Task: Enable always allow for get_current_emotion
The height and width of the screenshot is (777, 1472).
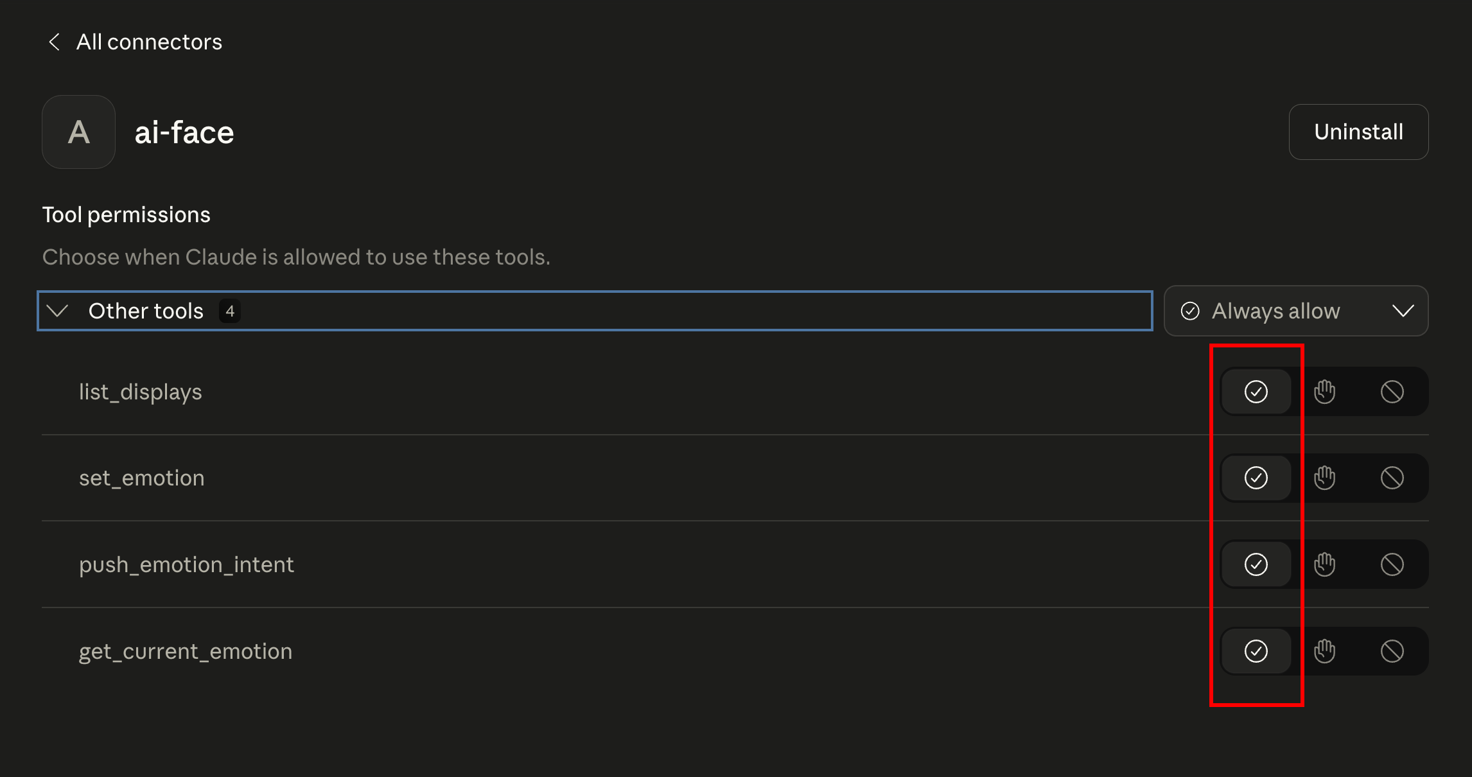Action: [x=1256, y=651]
